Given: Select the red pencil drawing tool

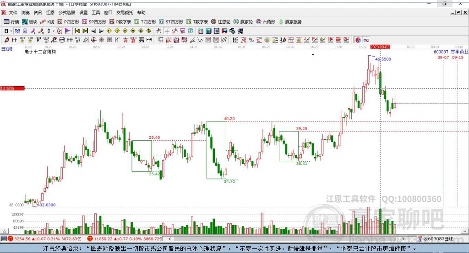Looking at the screenshot, I should [6, 40].
